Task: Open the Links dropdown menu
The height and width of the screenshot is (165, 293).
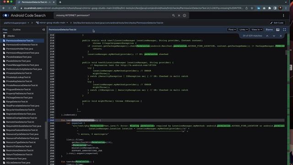Action: [x=243, y=30]
